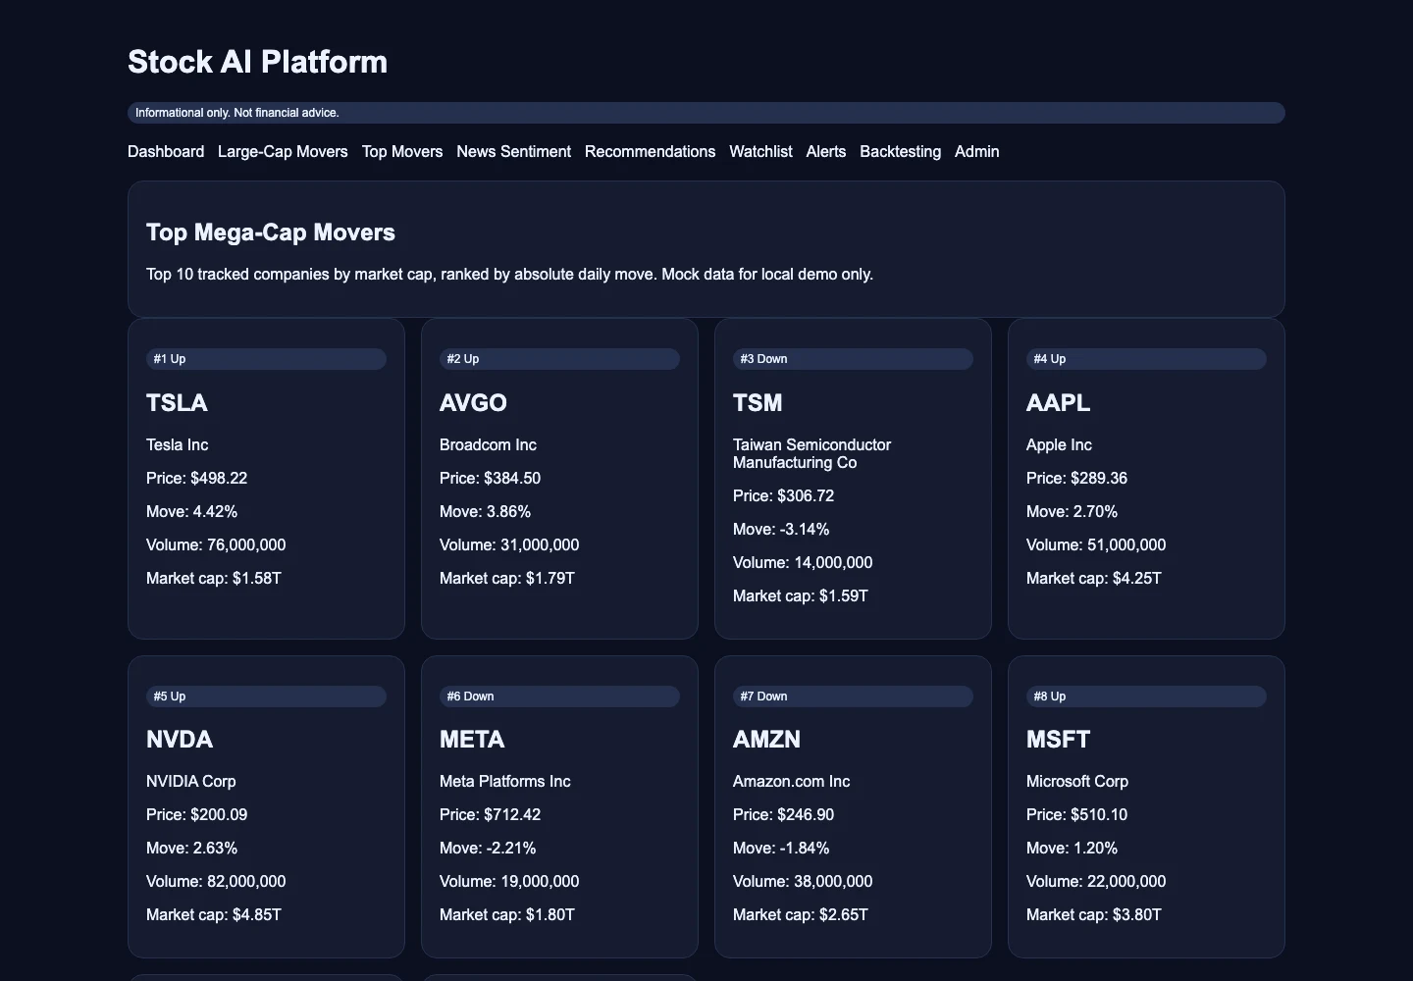Select the META ticker heading
This screenshot has height=981, width=1413.
(x=472, y=740)
